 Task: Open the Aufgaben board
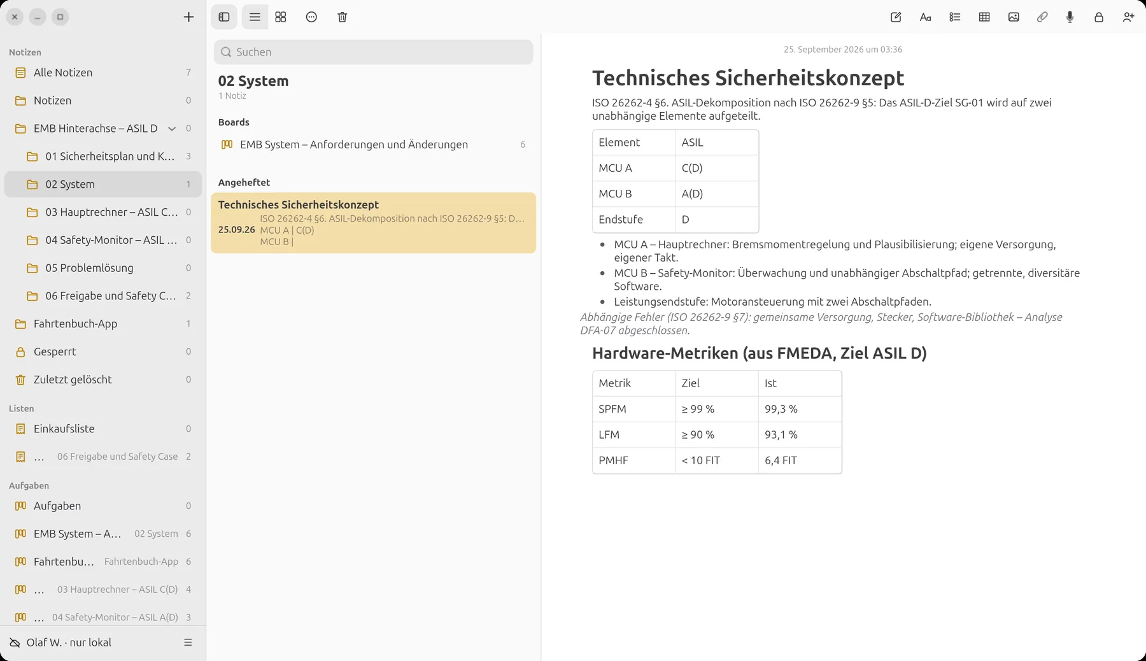coord(103,506)
